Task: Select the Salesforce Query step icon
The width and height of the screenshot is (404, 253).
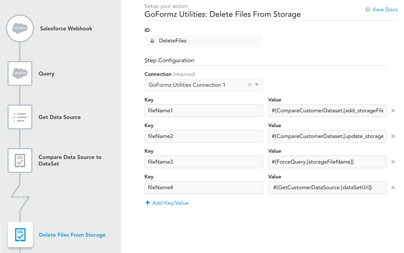Action: (x=20, y=73)
